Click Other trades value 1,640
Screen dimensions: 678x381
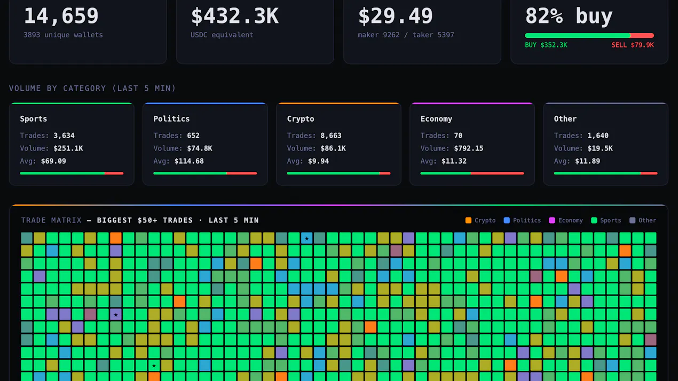tap(598, 136)
